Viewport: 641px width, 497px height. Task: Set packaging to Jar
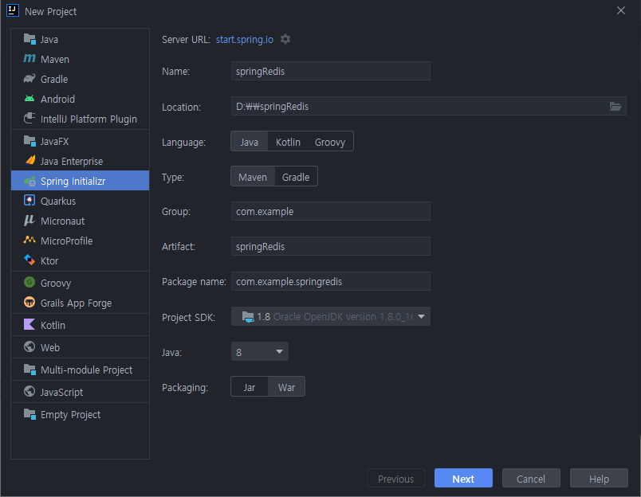250,387
